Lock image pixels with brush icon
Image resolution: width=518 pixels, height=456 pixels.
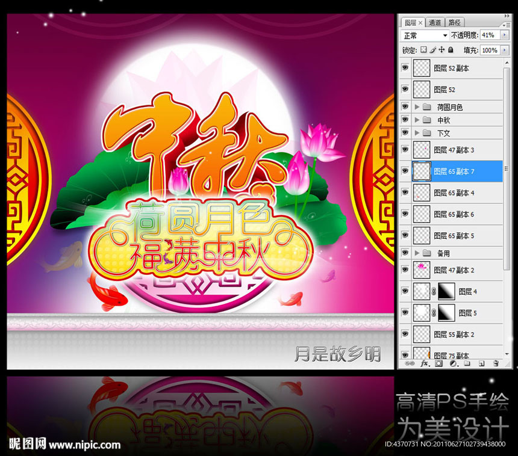click(432, 50)
